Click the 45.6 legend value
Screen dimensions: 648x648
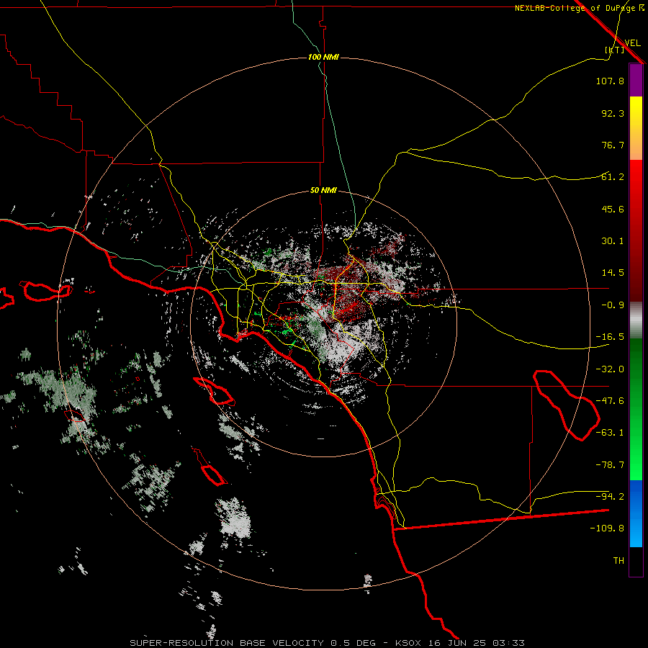613,209
